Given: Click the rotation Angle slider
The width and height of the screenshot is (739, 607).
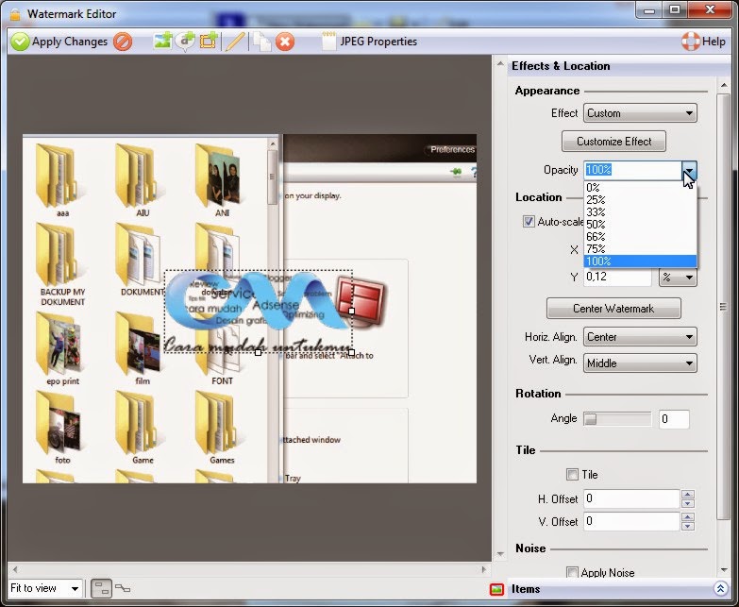Looking at the screenshot, I should click(617, 418).
